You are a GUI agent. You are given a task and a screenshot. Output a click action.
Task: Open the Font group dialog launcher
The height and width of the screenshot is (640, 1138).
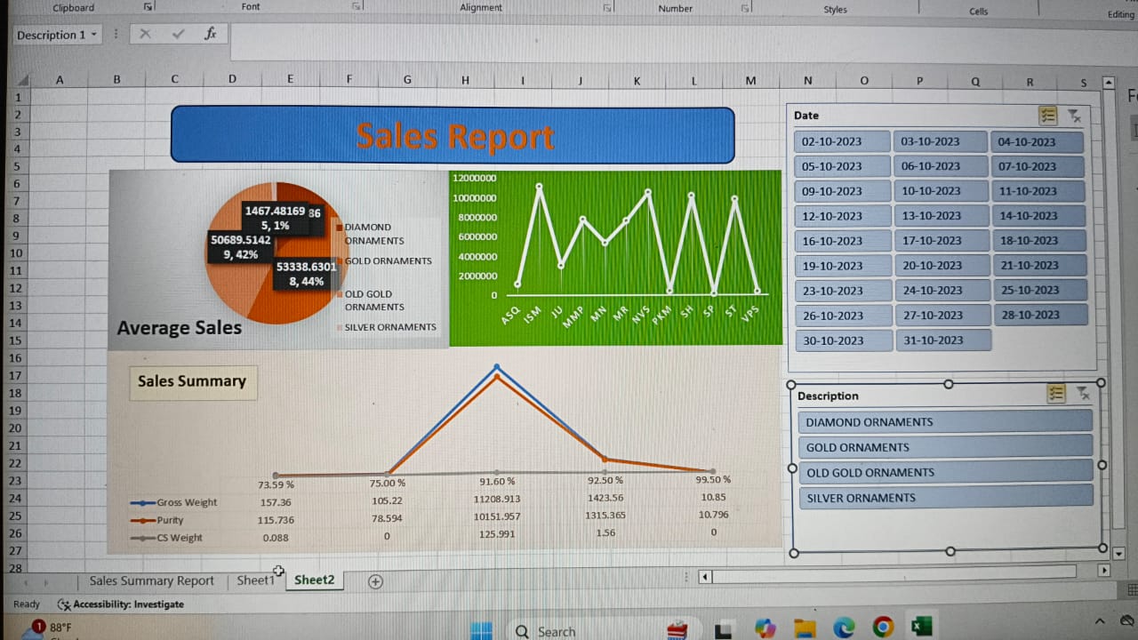[x=357, y=7]
